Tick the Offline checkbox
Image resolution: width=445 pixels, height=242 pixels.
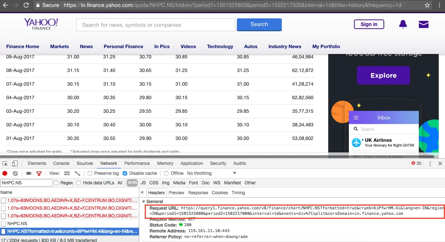(166, 173)
